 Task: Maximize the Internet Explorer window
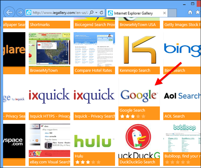pos(193,4)
